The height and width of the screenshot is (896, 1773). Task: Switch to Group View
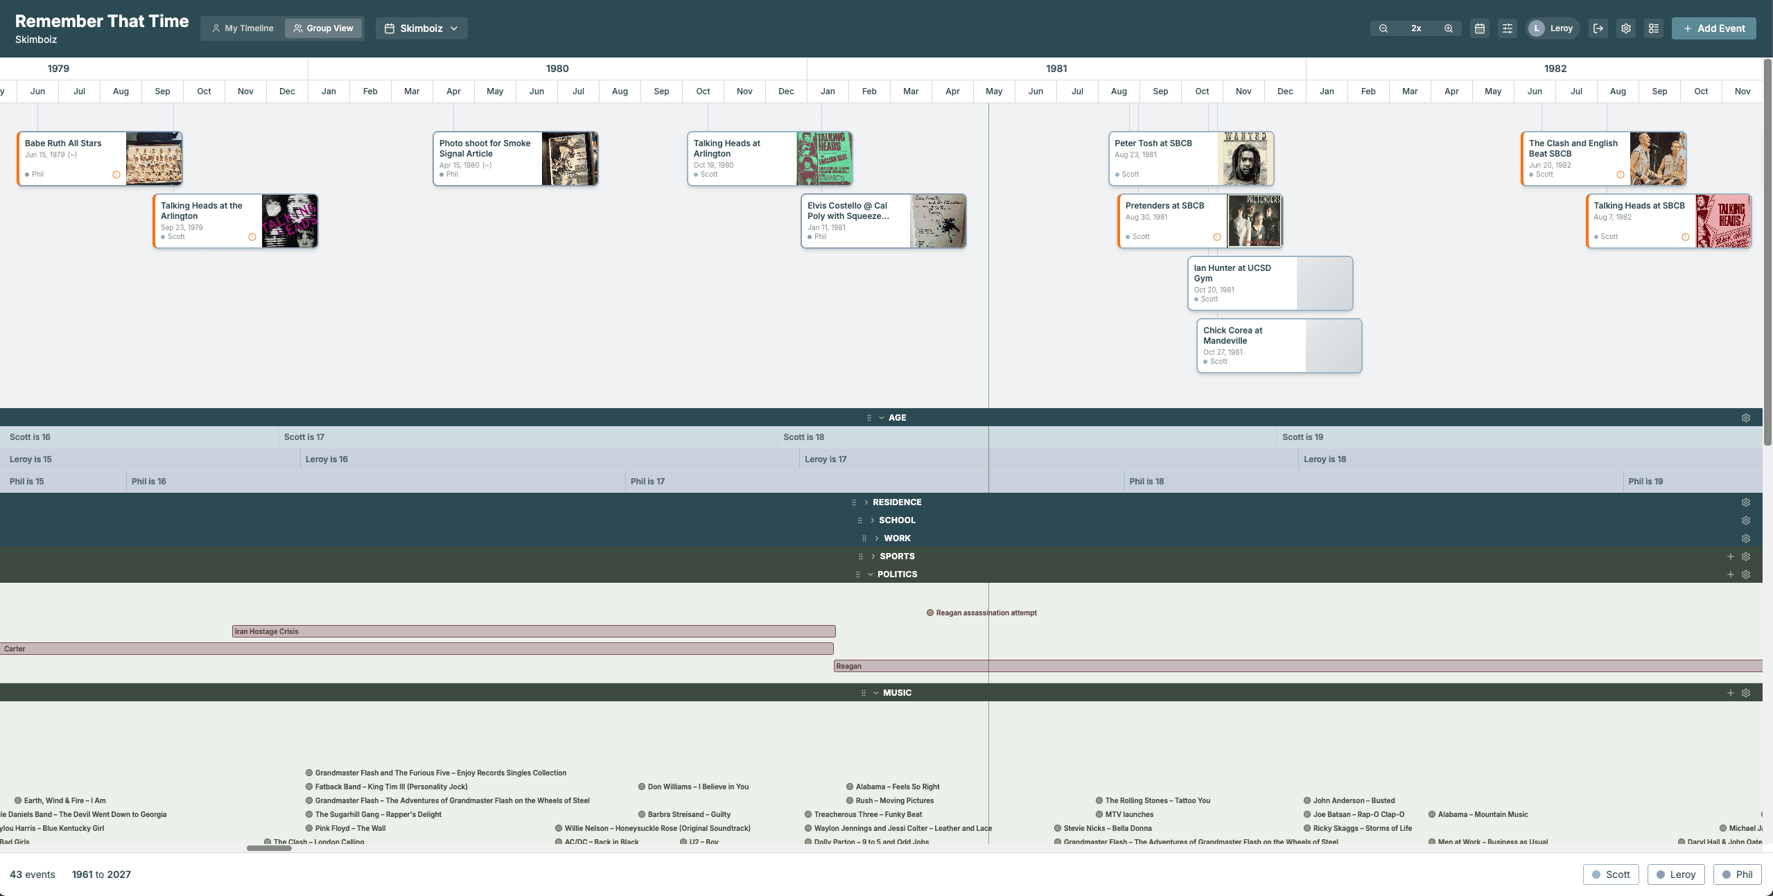pos(323,28)
